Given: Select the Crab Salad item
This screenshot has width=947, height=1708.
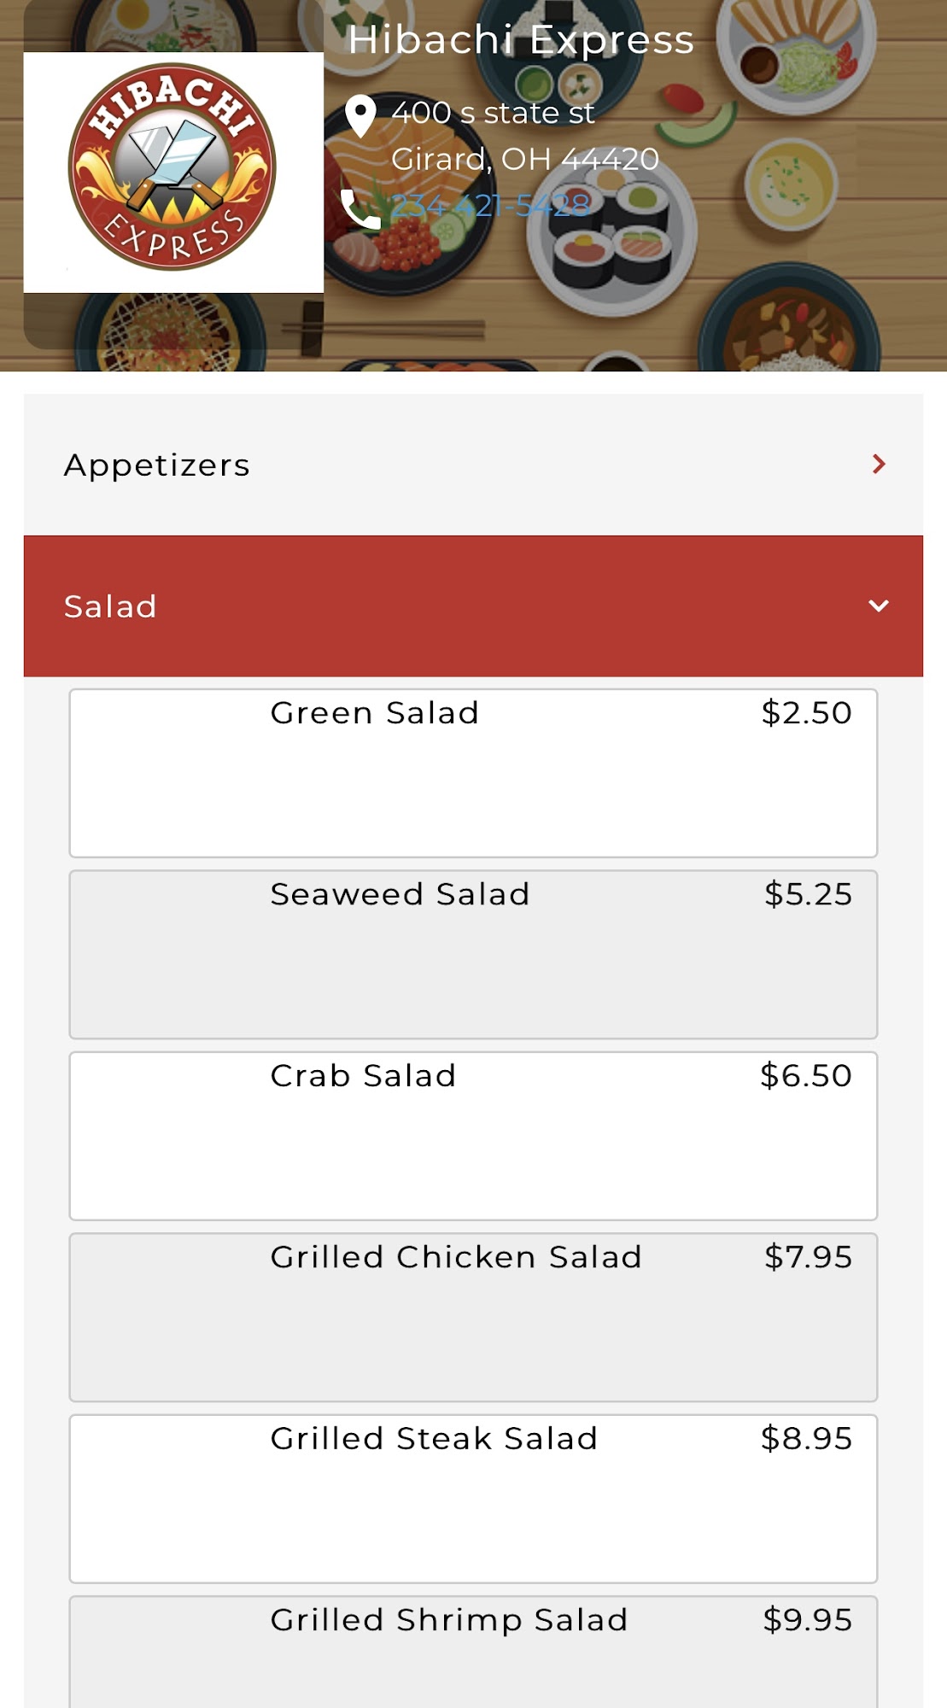Looking at the screenshot, I should point(363,1076).
